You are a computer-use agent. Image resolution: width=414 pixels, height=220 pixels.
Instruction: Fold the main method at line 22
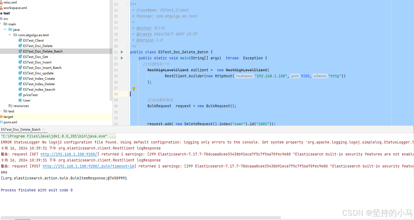pos(128,58)
